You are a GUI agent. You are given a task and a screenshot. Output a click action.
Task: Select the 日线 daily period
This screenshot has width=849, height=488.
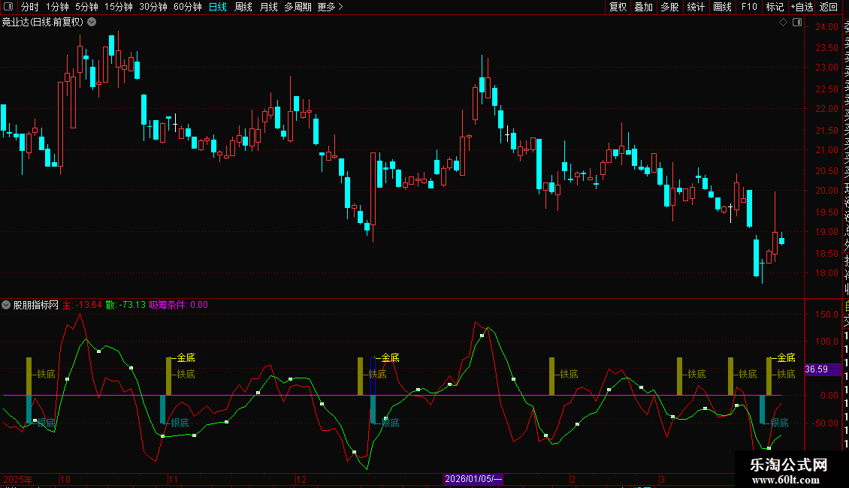pos(218,7)
